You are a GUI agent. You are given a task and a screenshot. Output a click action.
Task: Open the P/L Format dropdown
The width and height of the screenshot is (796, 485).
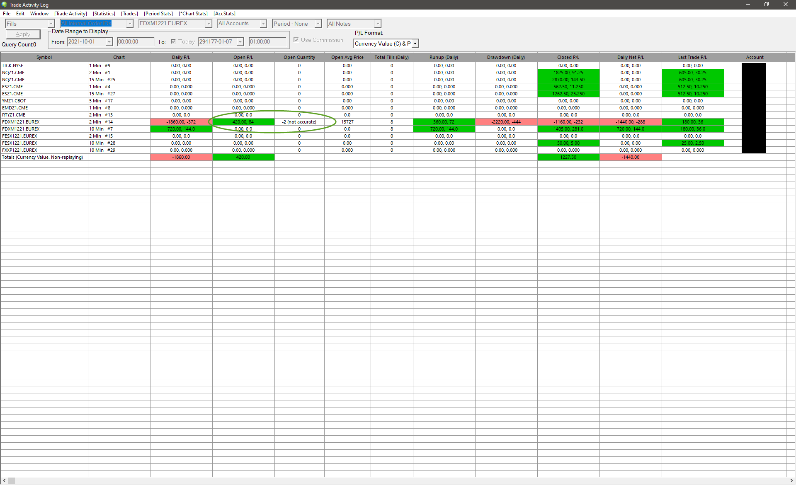pos(415,44)
